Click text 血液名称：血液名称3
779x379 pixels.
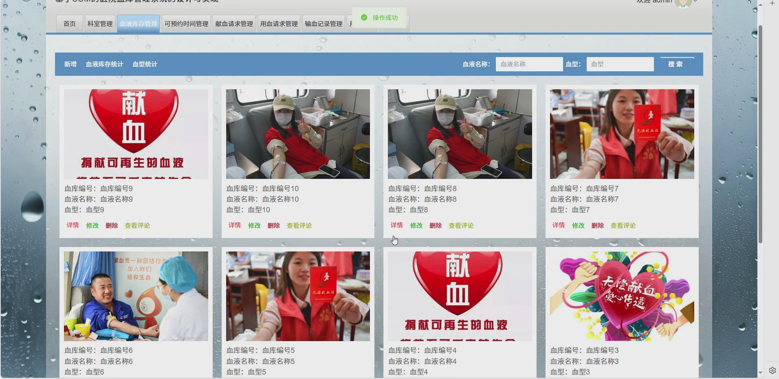click(x=584, y=361)
